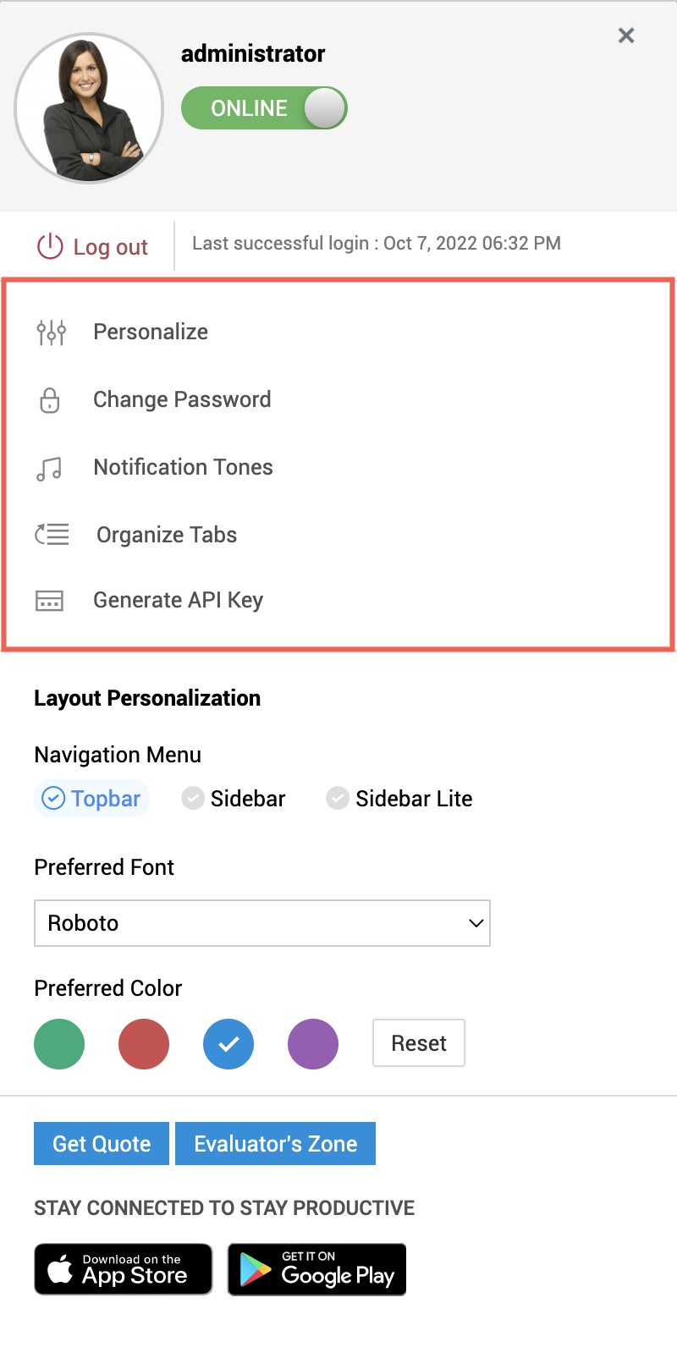The image size is (677, 1347).
Task: Click the App Store badge's Apple icon
Action: pyautogui.click(x=62, y=1269)
